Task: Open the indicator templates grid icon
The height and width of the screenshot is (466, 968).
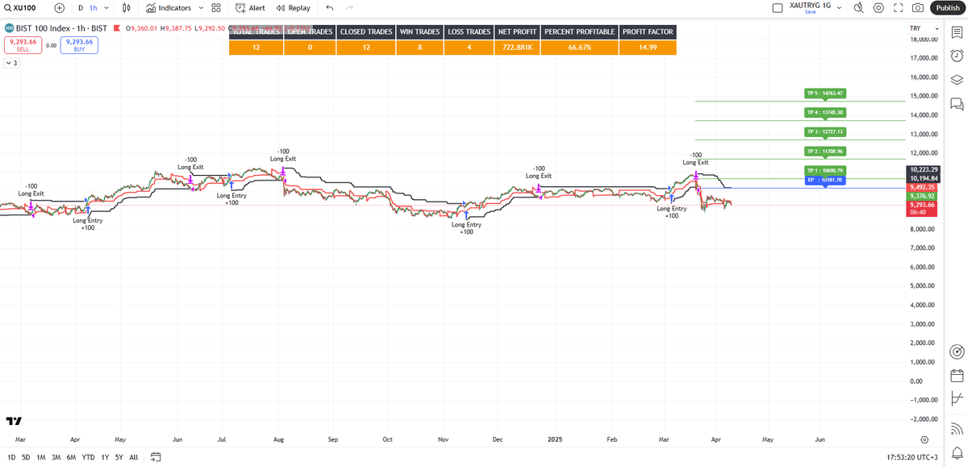Action: point(216,7)
